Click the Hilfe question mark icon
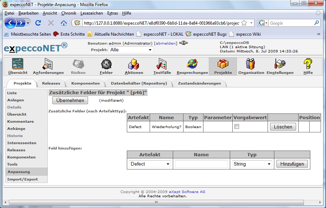 (308, 64)
